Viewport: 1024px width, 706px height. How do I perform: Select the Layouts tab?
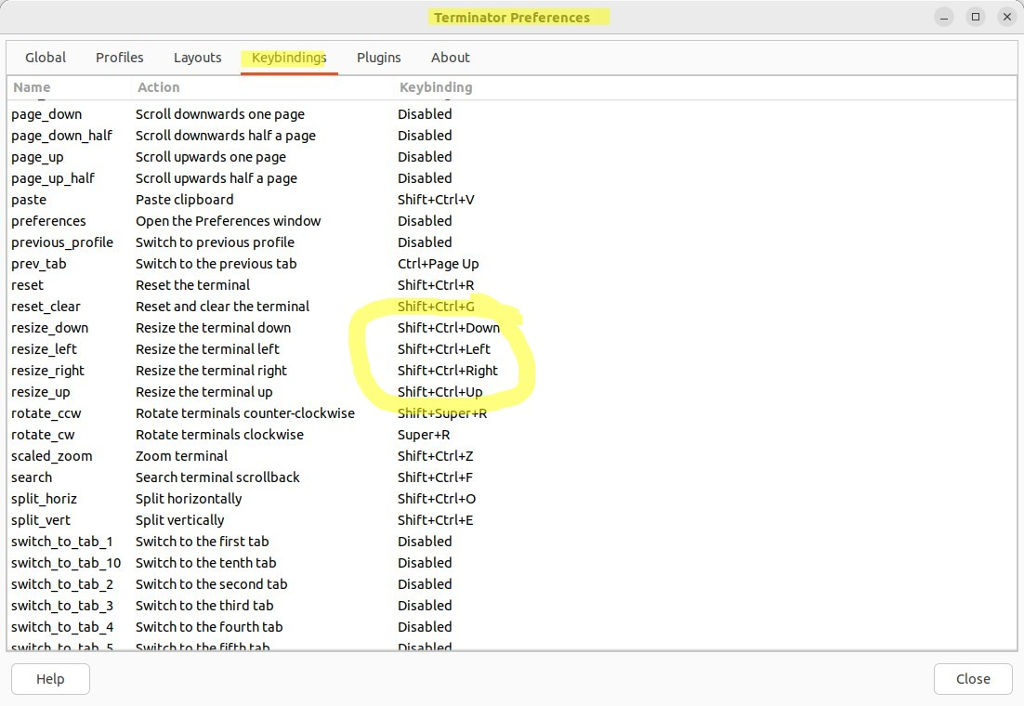point(197,58)
